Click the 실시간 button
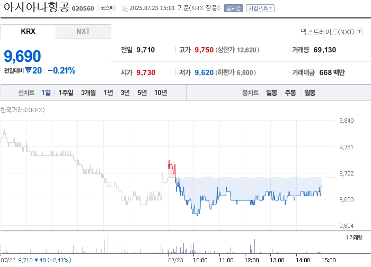 [233, 8]
